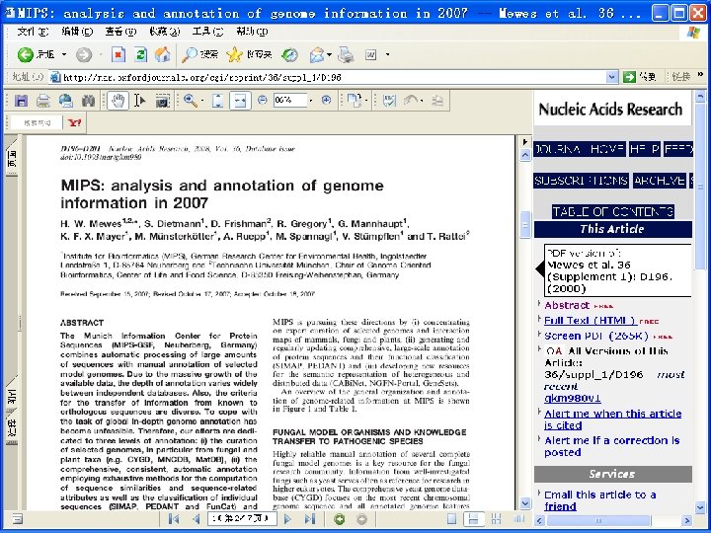
Task: Click Email this article to a friend
Action: coord(600,500)
